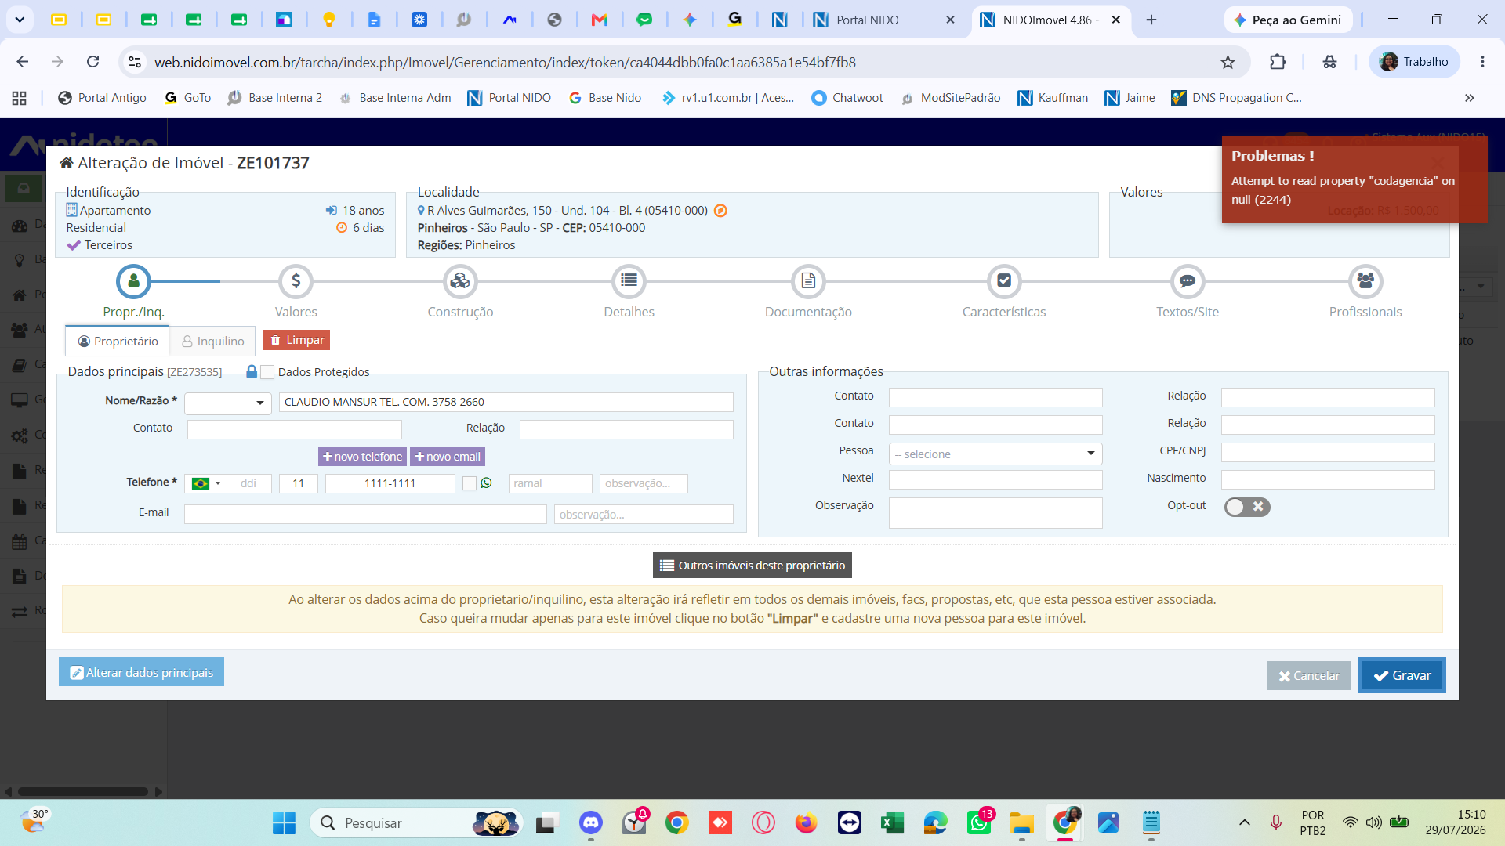Open the Documentação step icon
Screen dimensions: 1505x846
(x=808, y=281)
